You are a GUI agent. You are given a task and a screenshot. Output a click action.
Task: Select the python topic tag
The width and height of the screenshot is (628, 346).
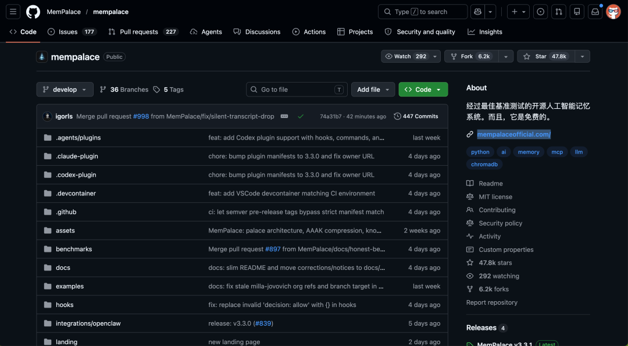[x=480, y=152]
